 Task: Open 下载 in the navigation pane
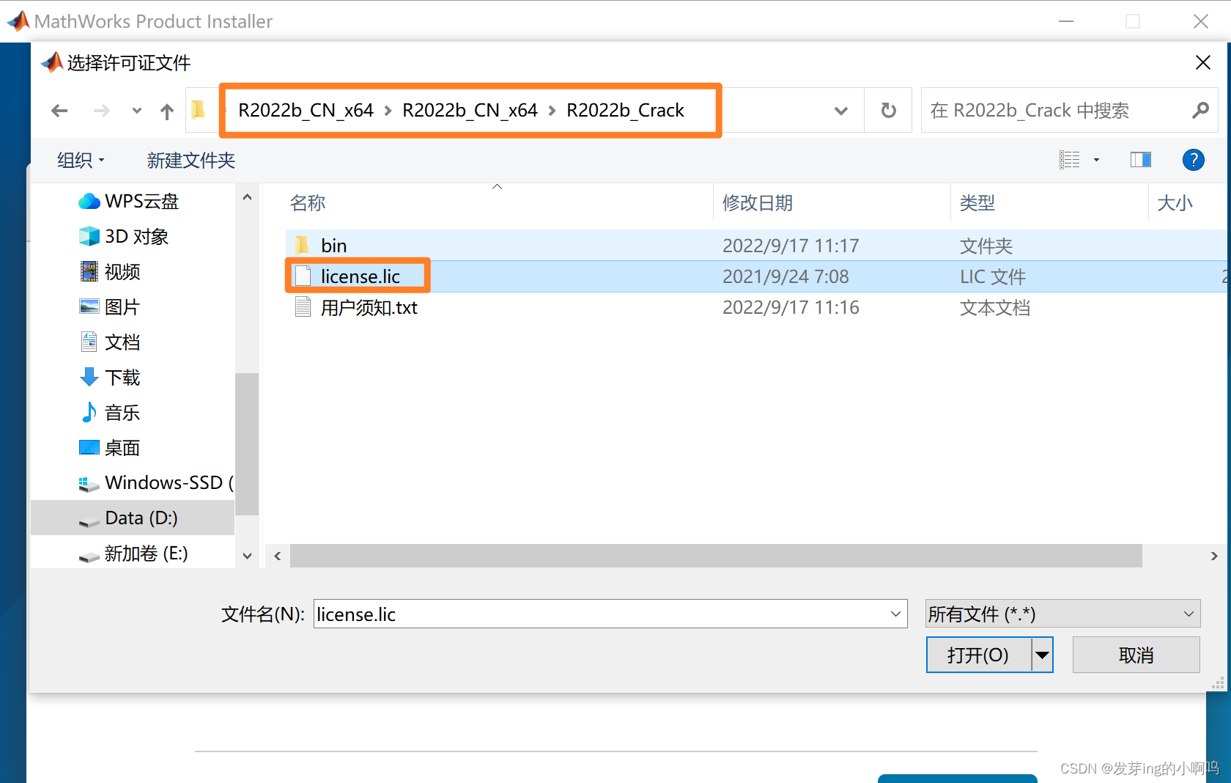pyautogui.click(x=110, y=377)
